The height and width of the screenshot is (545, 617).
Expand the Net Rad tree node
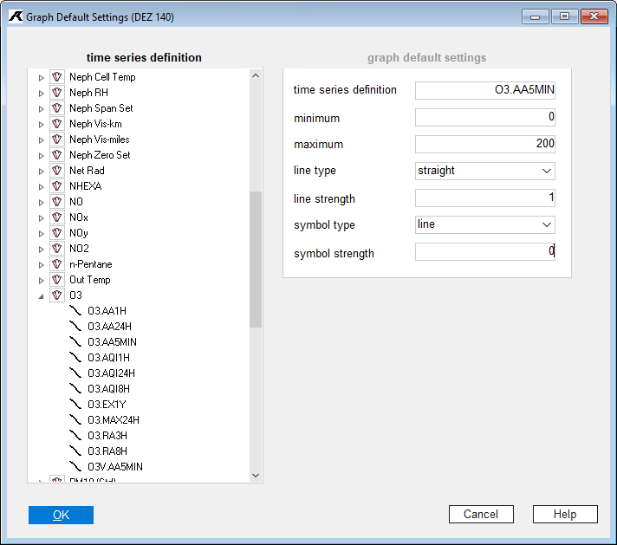(x=41, y=172)
